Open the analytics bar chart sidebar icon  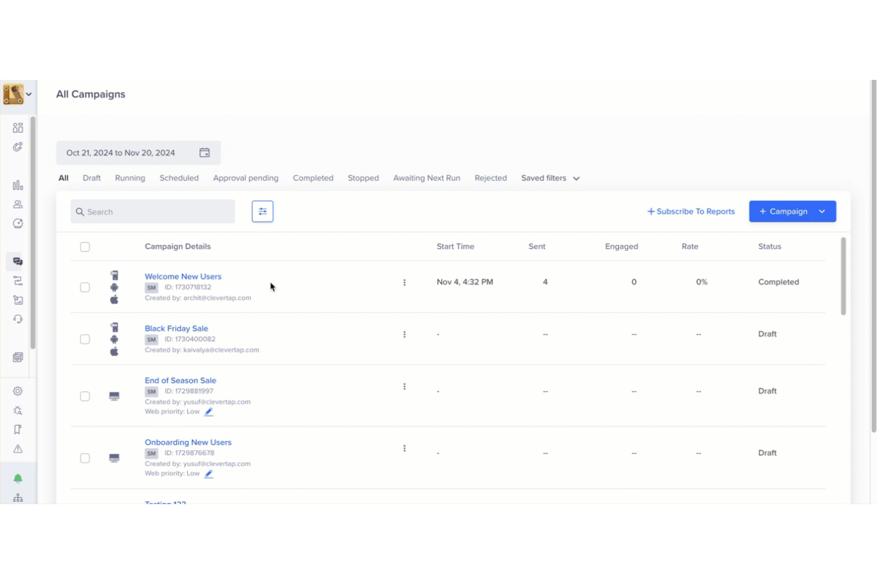(18, 185)
